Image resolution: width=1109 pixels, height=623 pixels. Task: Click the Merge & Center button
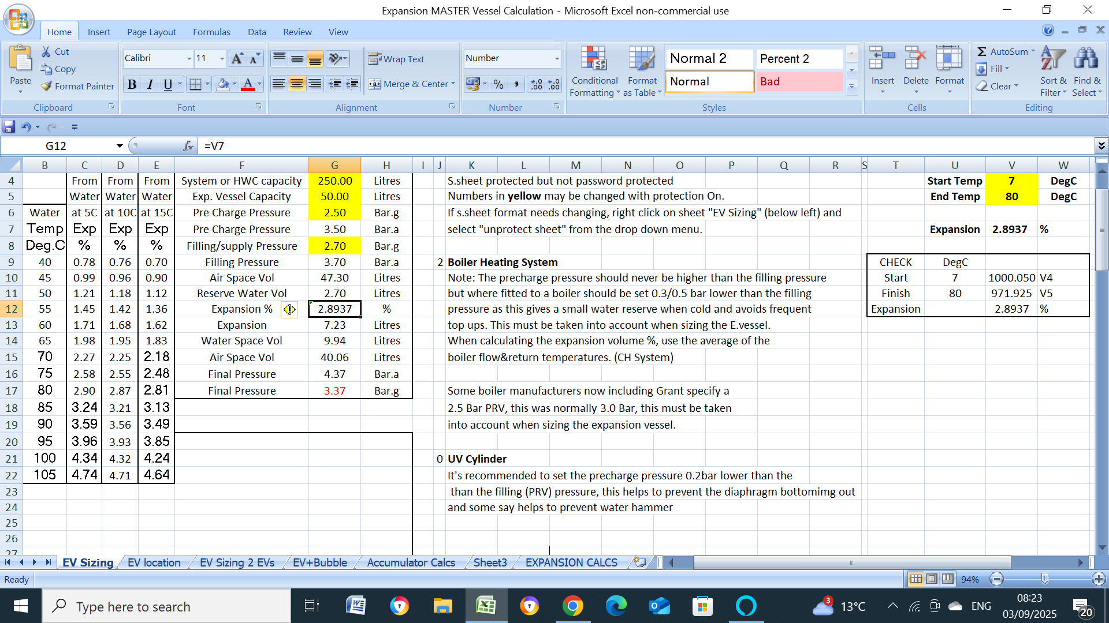[x=408, y=84]
